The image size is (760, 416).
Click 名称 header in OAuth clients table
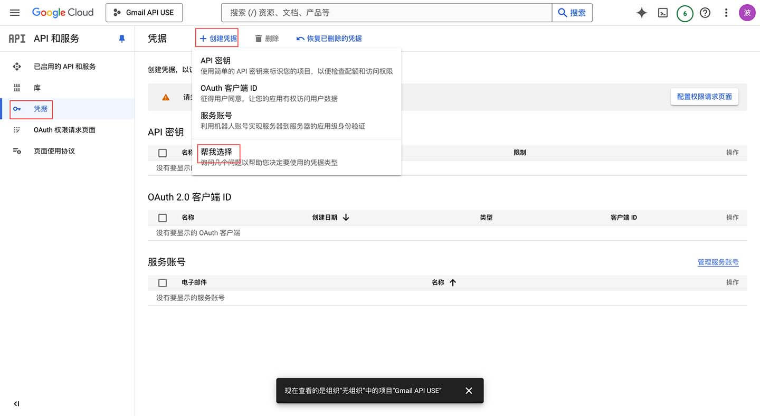pyautogui.click(x=188, y=218)
